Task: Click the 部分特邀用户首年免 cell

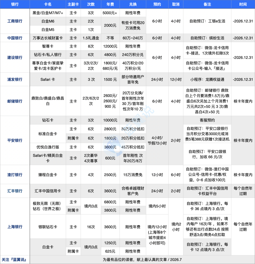Action: [133, 79]
